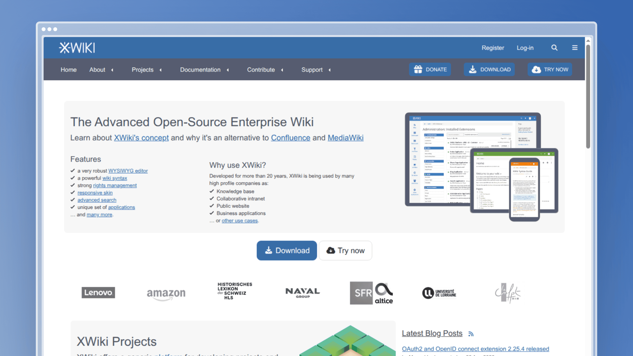Open the Contribute menu
The image size is (633, 356).
[x=261, y=70]
